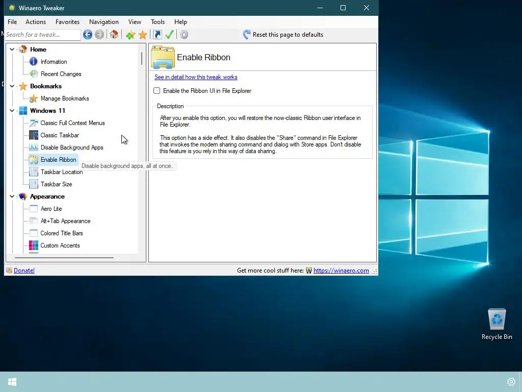This screenshot has height=392, width=522.
Task: Enable the Ribbon UI in File Explorer checkbox
Action: (x=157, y=91)
